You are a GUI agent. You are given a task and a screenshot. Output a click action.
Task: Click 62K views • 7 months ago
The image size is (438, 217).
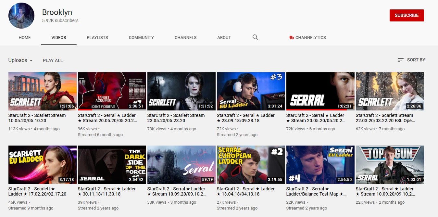coord(380,129)
